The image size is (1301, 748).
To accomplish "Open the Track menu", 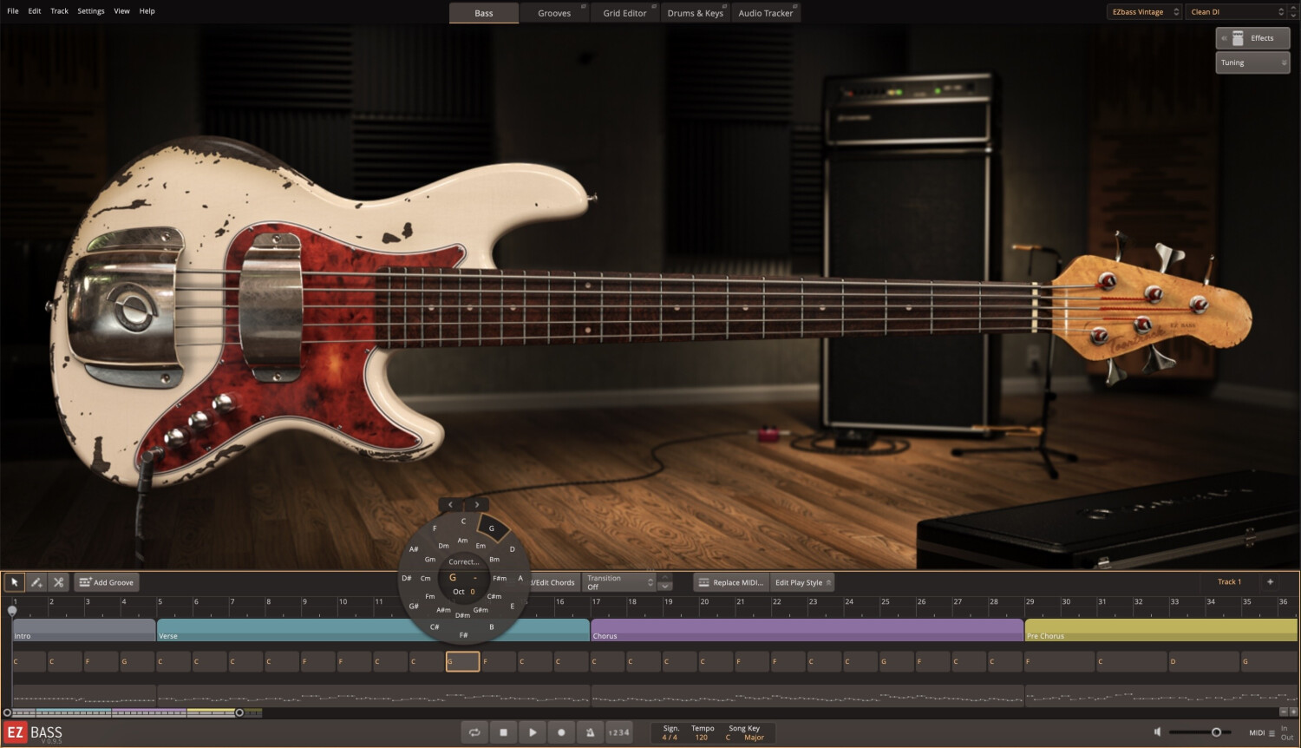I will click(59, 11).
